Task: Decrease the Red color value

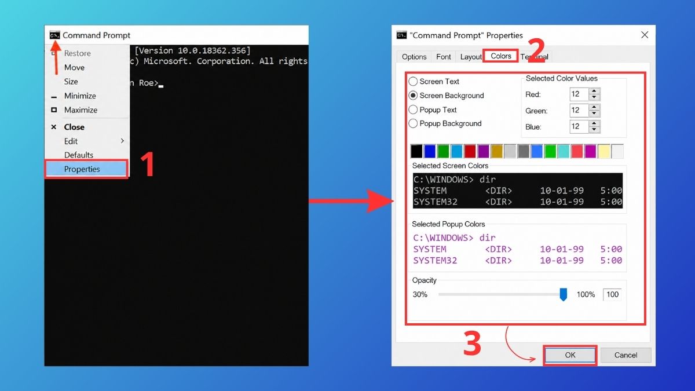Action: tap(594, 97)
